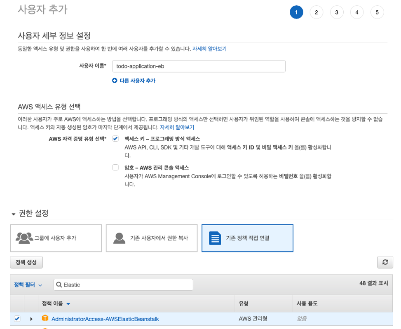Viewport: 401px width, 329px height.
Task: Click 다른 사용자 추가 link
Action: click(138, 81)
